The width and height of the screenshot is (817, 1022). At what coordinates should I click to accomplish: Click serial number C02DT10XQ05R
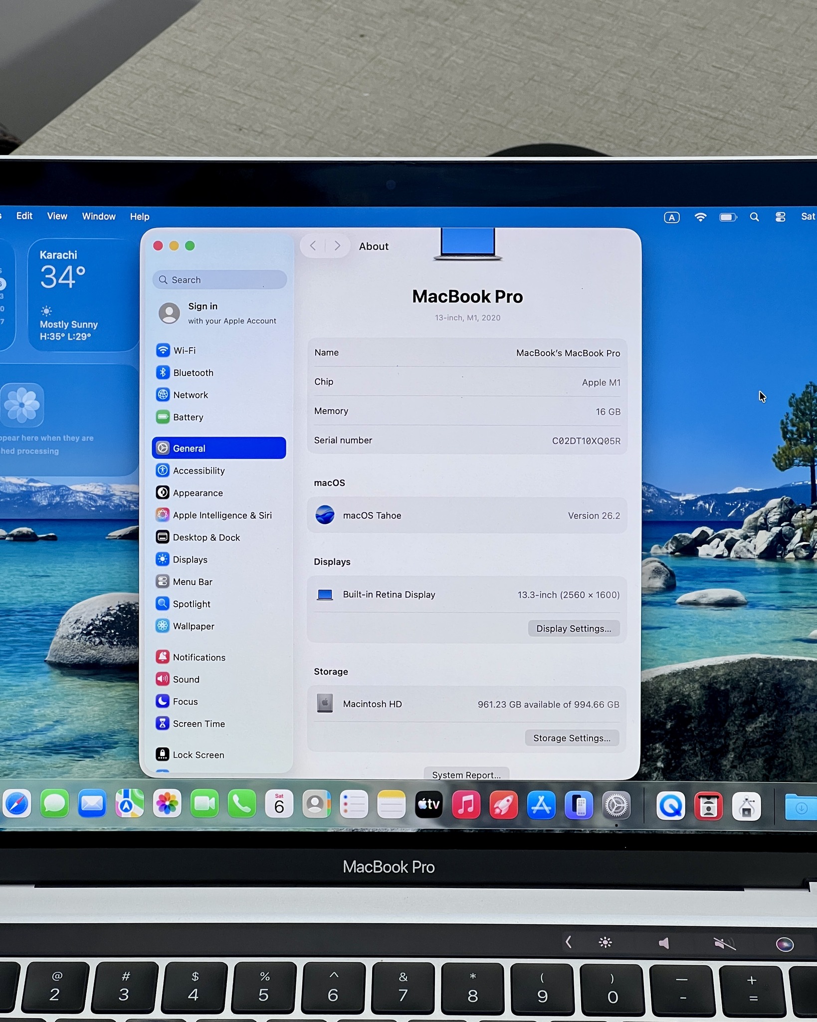click(x=586, y=441)
